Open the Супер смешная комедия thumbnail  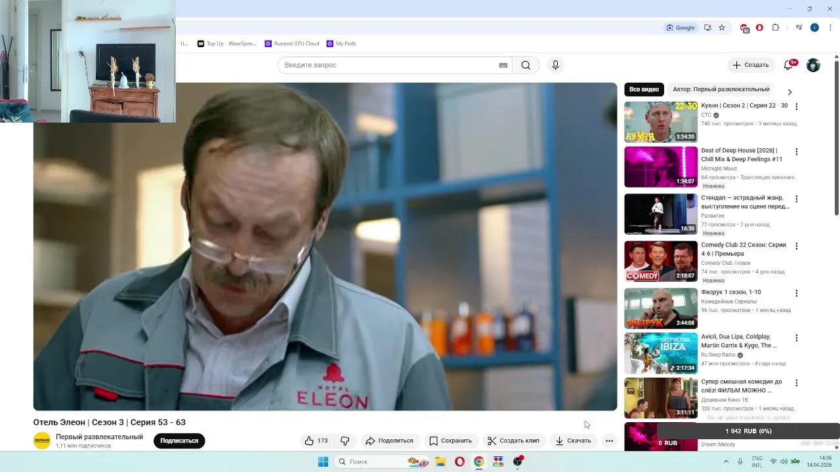661,397
